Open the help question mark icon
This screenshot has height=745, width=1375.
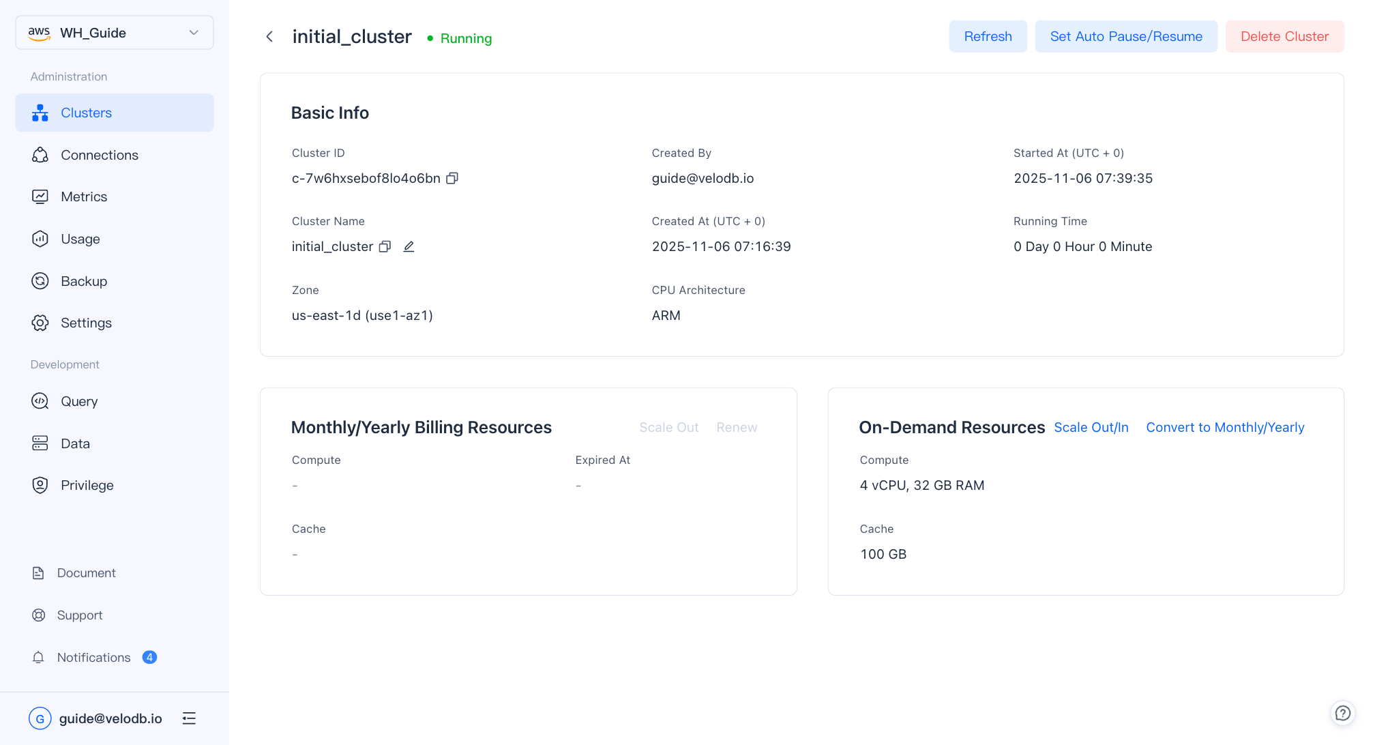coord(1342,713)
